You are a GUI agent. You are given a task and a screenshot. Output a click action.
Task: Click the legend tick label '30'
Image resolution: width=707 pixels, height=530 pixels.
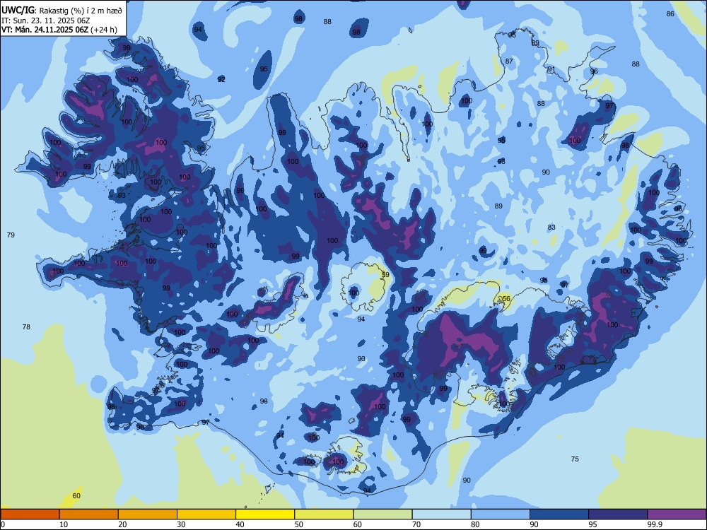(x=181, y=524)
